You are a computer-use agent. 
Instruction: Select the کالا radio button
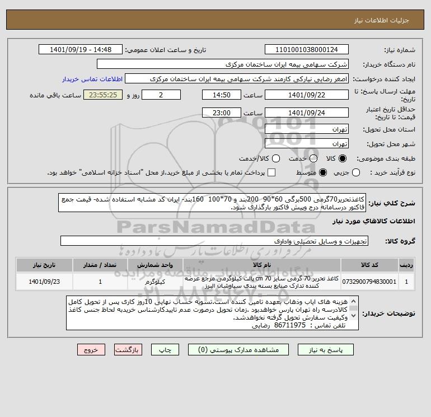[343, 158]
